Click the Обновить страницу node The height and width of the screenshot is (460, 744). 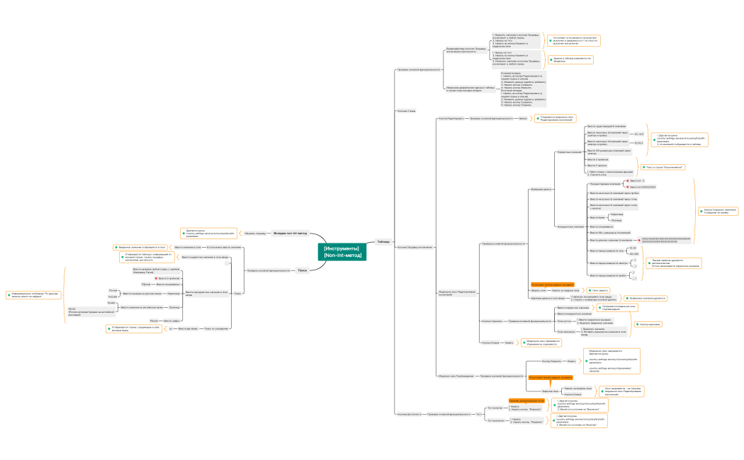tap(255, 233)
